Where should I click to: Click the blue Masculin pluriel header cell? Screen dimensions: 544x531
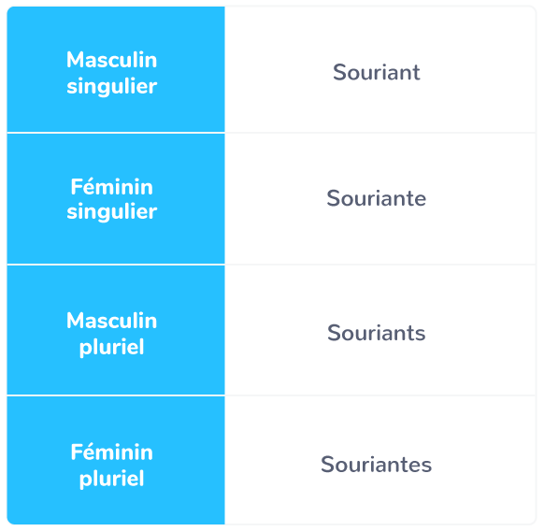click(116, 330)
